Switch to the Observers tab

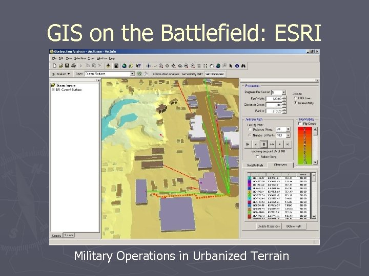click(280, 165)
